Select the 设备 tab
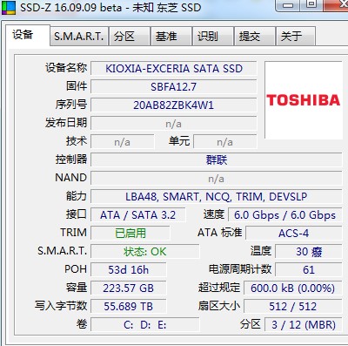The height and width of the screenshot is (346, 348). coord(28,36)
